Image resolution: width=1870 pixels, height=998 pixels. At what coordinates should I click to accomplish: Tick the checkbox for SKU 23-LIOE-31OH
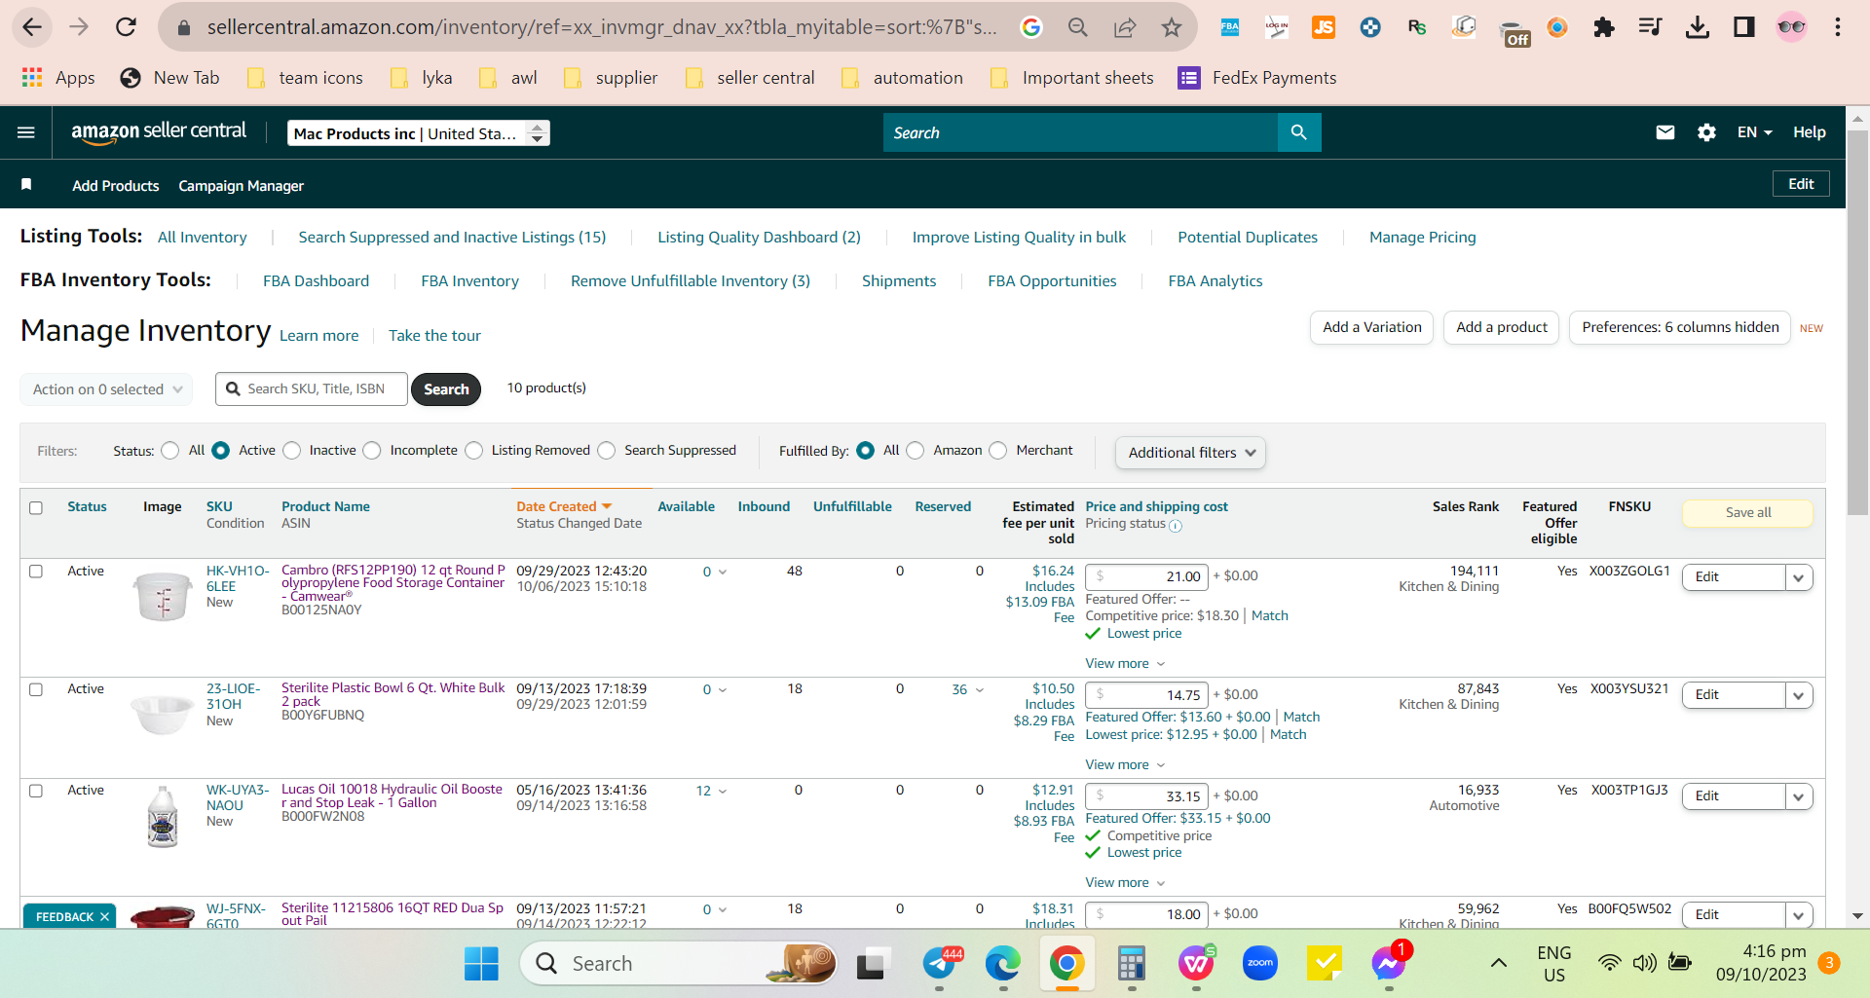36,689
